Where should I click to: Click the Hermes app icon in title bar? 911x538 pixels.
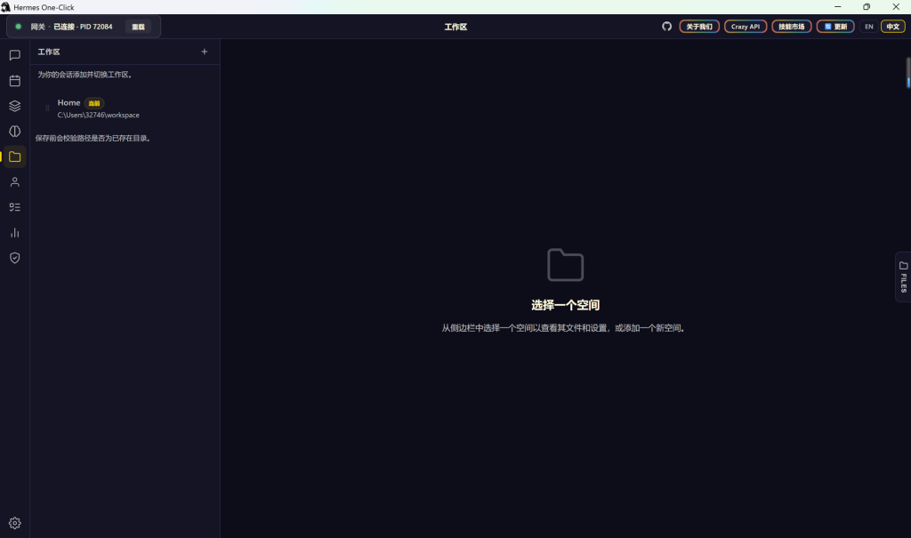[6, 7]
